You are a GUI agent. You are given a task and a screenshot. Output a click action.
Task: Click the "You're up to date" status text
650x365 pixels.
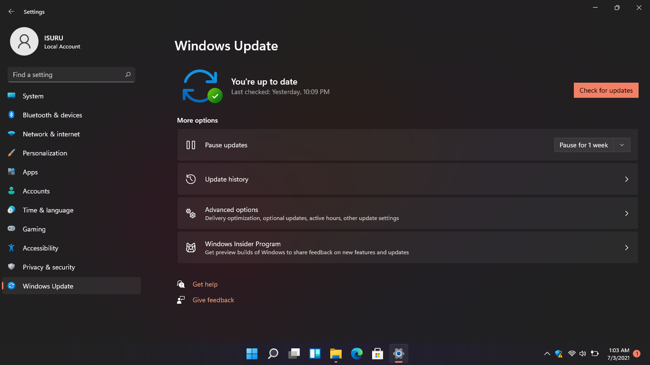264,82
